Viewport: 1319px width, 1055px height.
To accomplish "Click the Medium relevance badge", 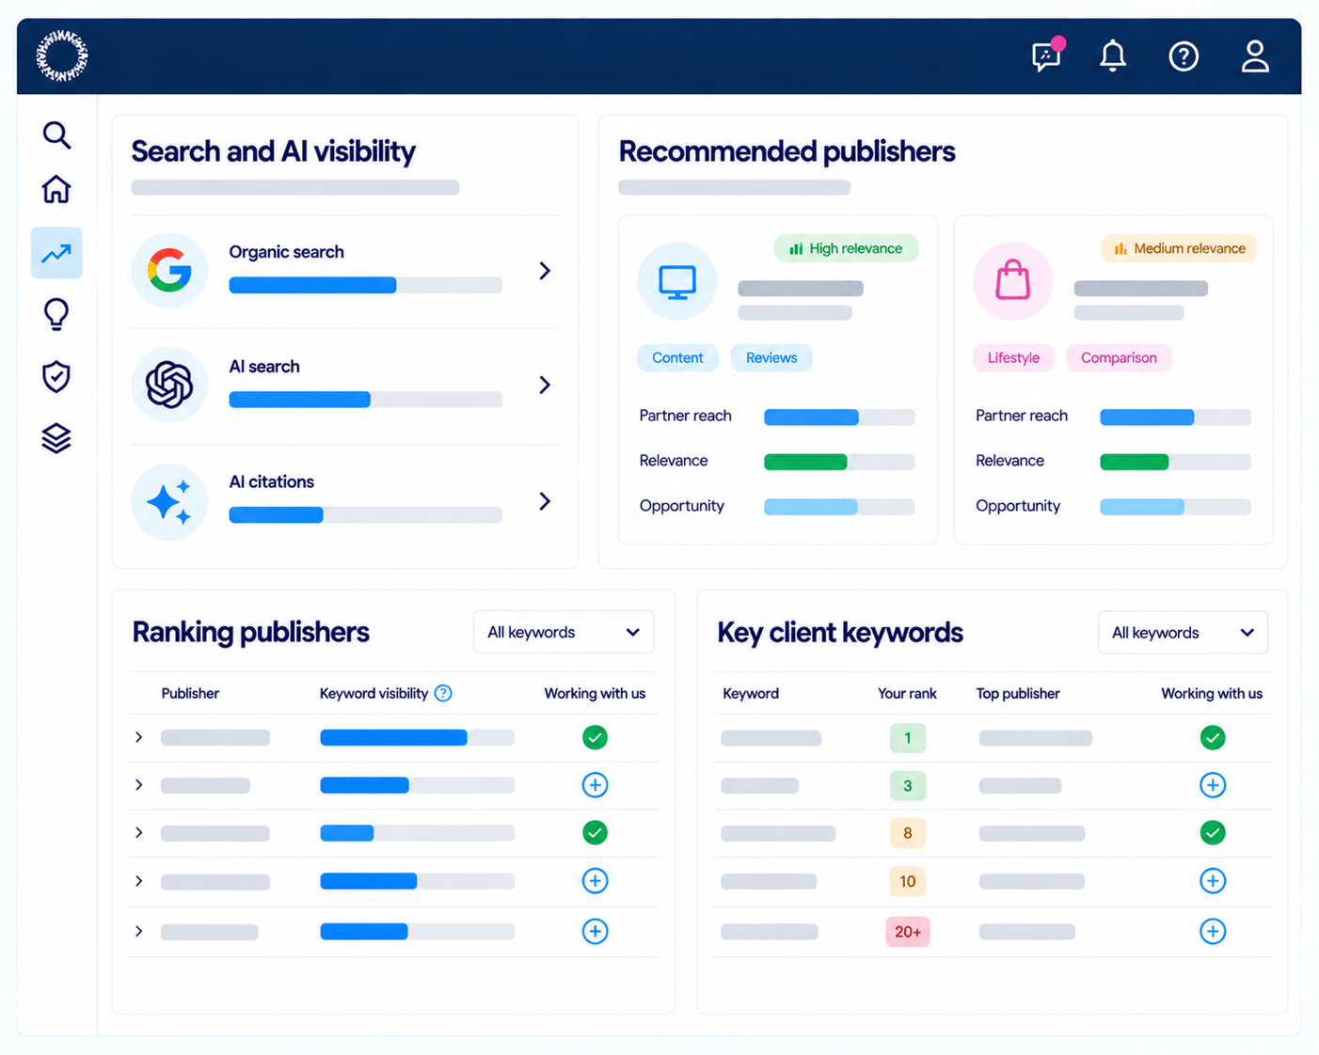I will 1179,248.
